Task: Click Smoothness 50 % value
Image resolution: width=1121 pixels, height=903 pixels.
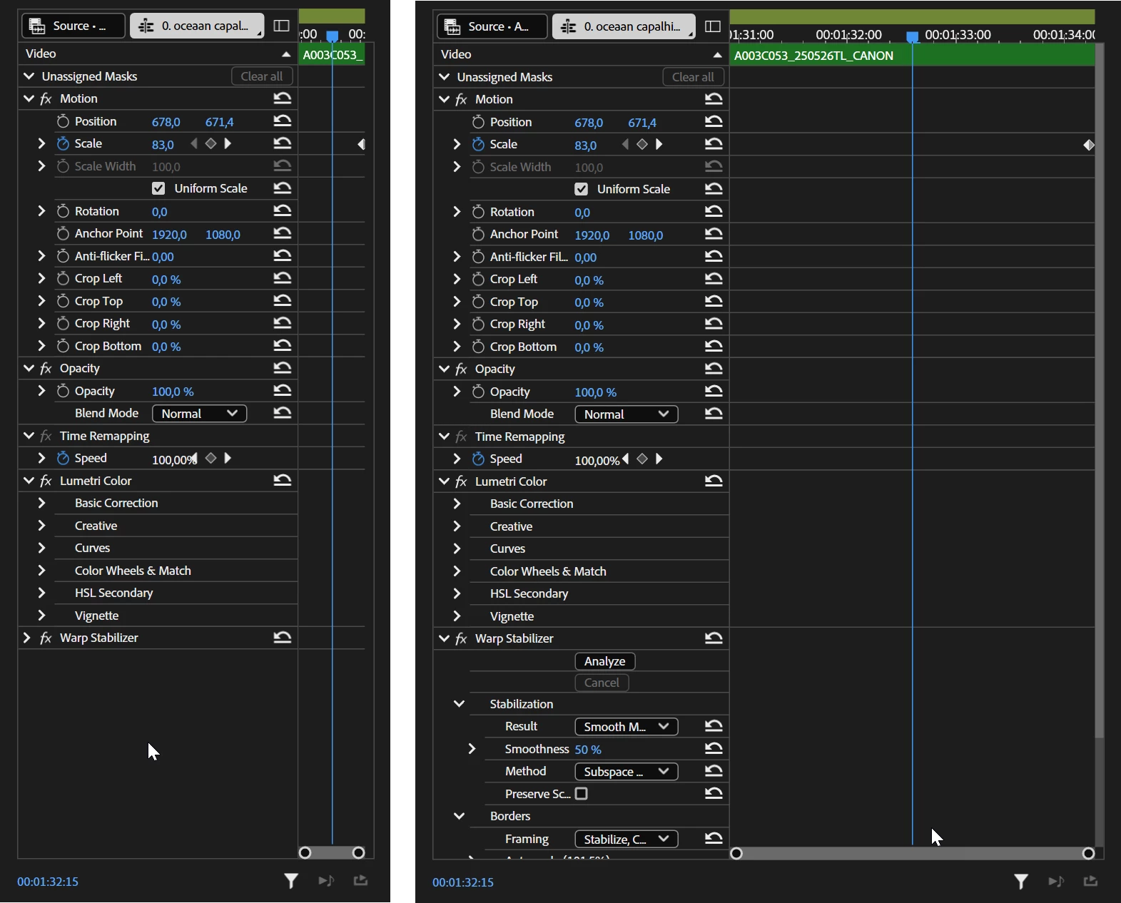Action: click(x=588, y=750)
